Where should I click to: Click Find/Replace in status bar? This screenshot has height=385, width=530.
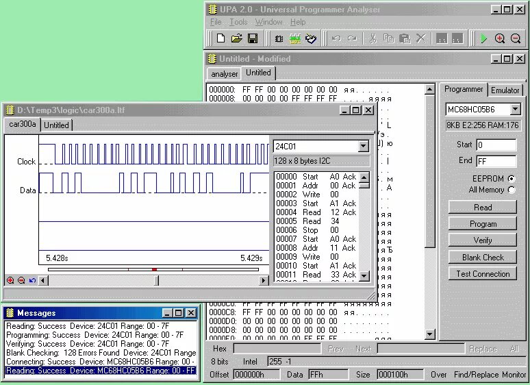[x=477, y=375]
